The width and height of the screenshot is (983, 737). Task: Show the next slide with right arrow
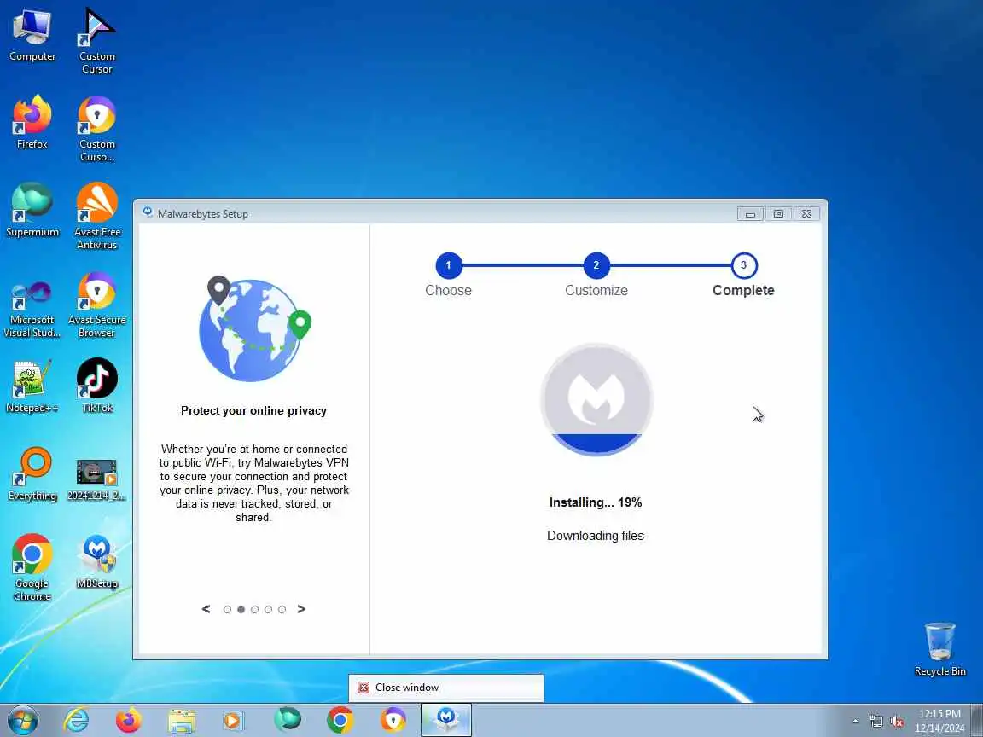[301, 609]
